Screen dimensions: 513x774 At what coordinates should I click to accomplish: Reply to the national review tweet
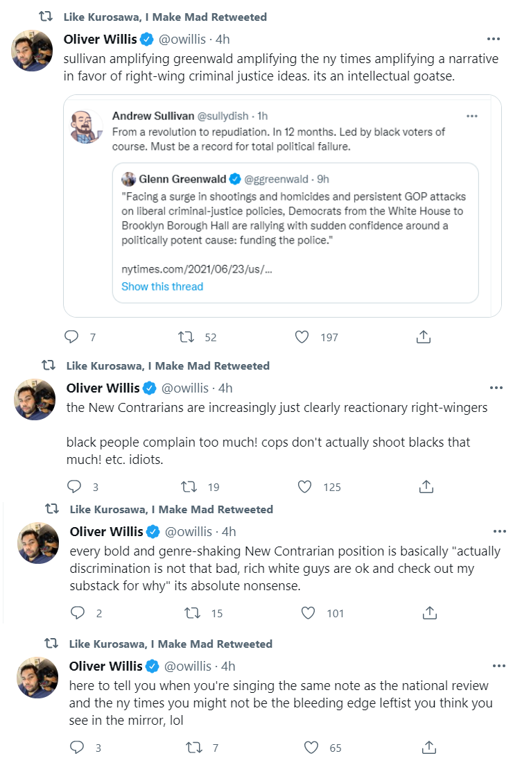(x=77, y=748)
